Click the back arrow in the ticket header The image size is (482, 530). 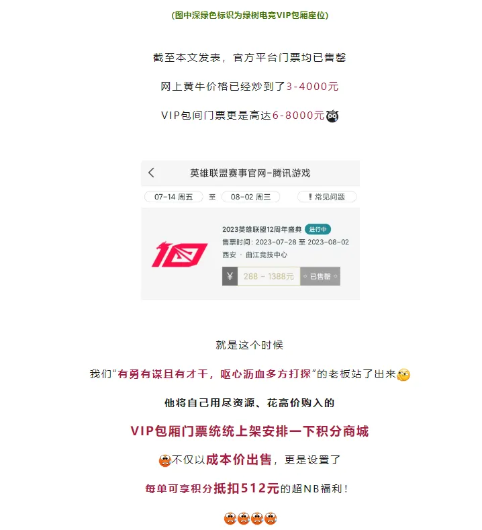click(x=151, y=173)
